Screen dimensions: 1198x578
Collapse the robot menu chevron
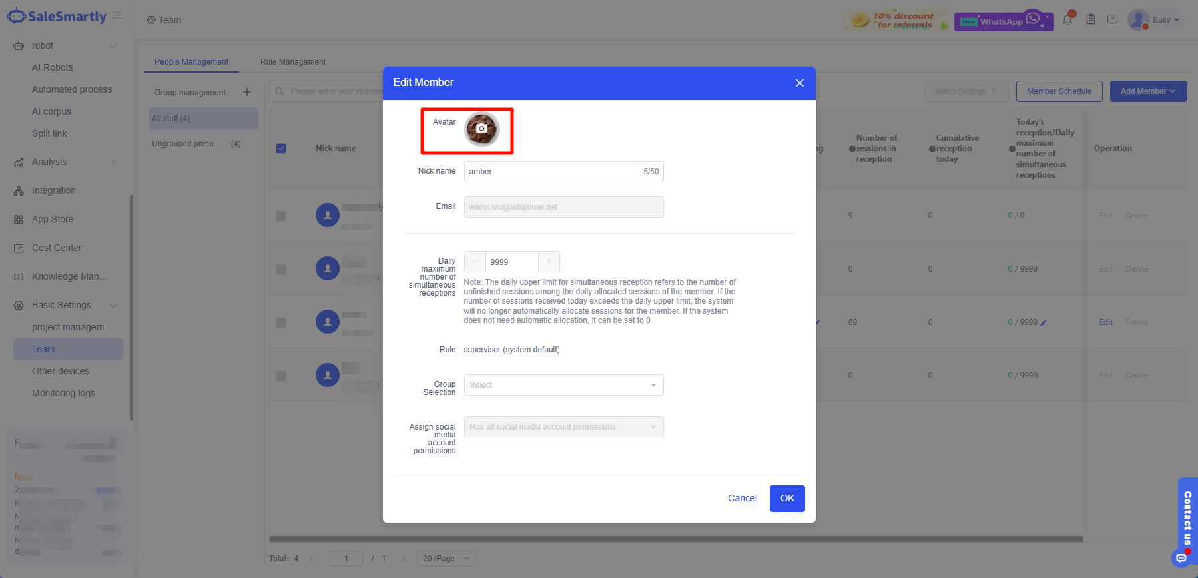113,46
